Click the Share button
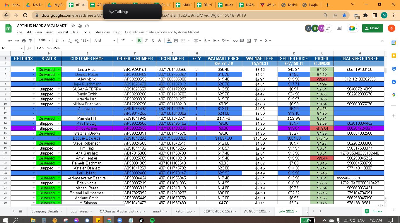Viewport: 400px width, 223px height. point(372,28)
